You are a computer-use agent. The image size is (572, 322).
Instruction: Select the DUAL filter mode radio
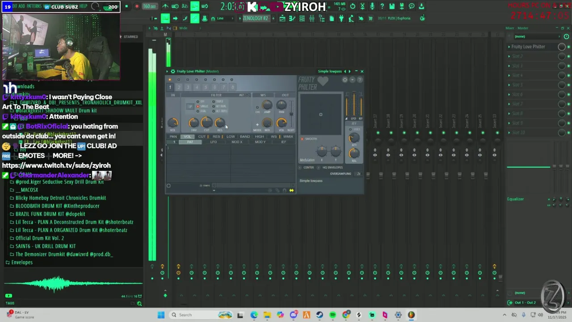[x=198, y=111]
